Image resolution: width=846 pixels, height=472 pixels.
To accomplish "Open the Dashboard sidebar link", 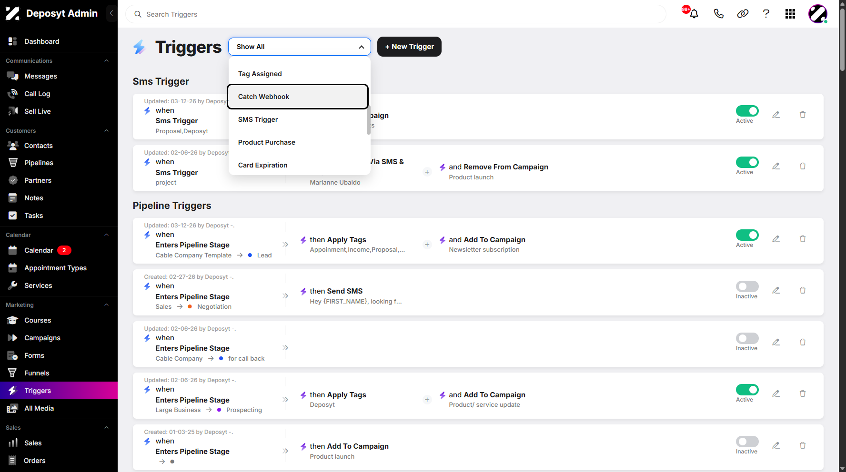I will (x=41, y=41).
